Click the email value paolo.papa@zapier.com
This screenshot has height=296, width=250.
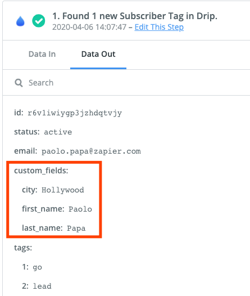tap(91, 151)
